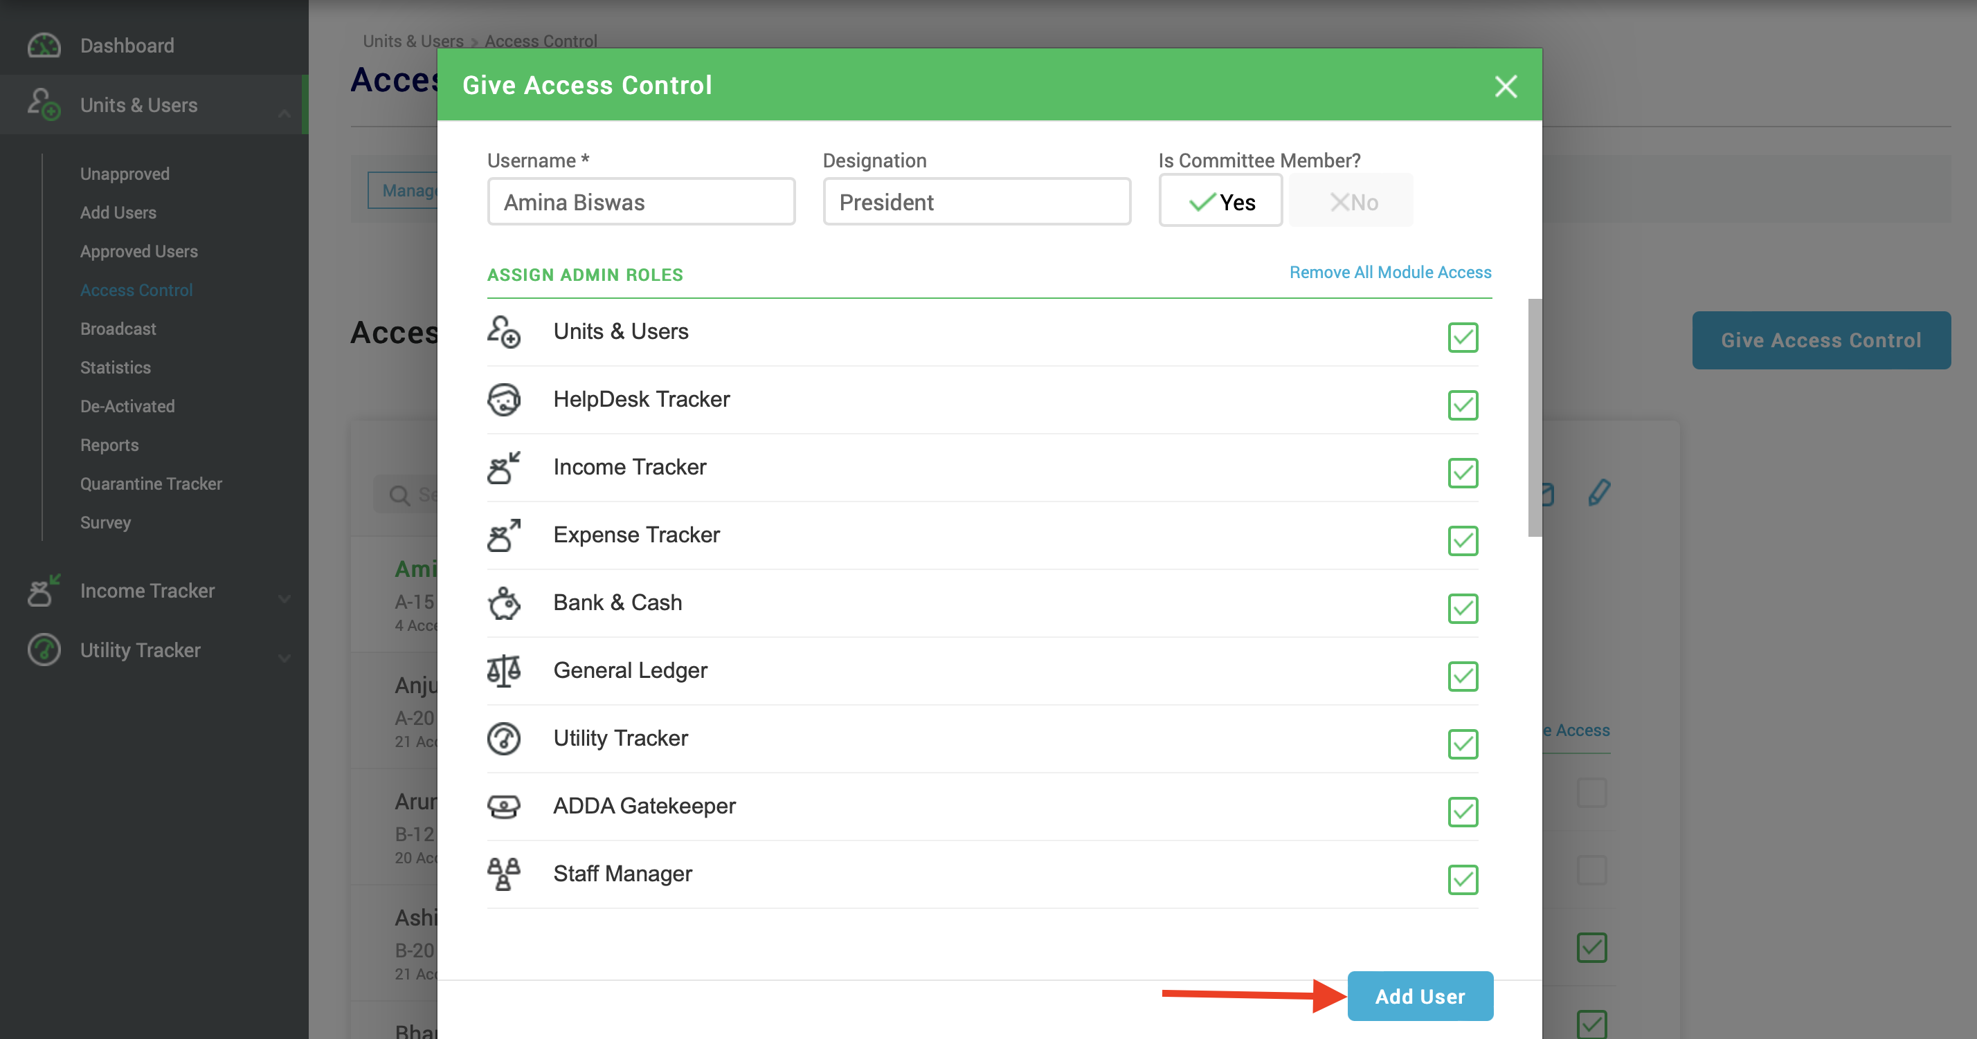Toggle the ADDA Gatekeeper access checkbox

tap(1463, 812)
